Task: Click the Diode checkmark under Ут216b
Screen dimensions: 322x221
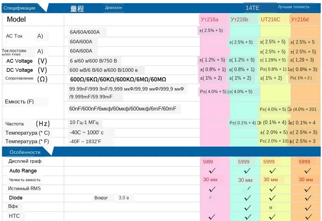Action: tap(247, 198)
